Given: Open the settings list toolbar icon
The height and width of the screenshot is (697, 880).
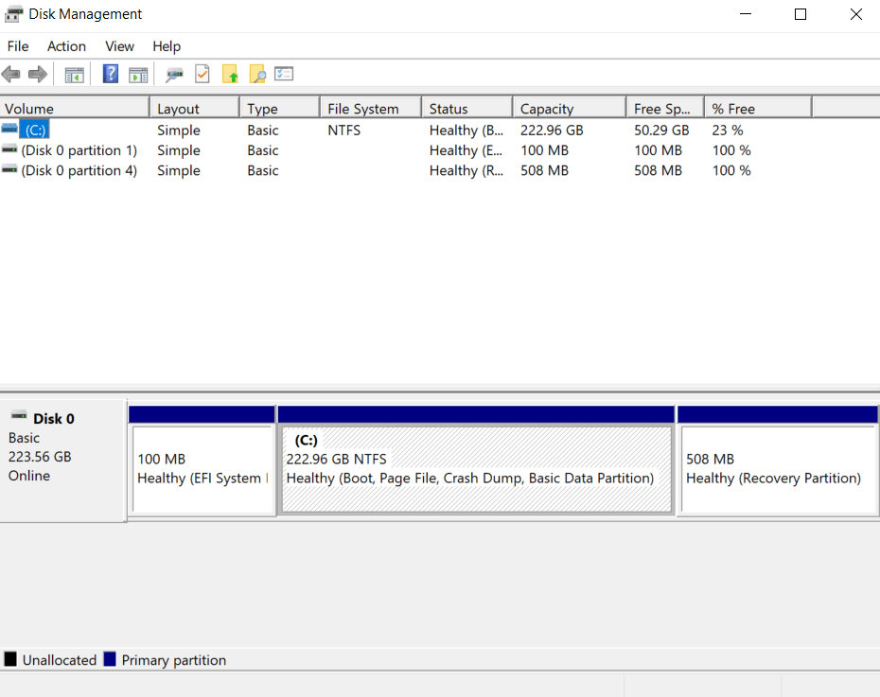Looking at the screenshot, I should coord(284,74).
